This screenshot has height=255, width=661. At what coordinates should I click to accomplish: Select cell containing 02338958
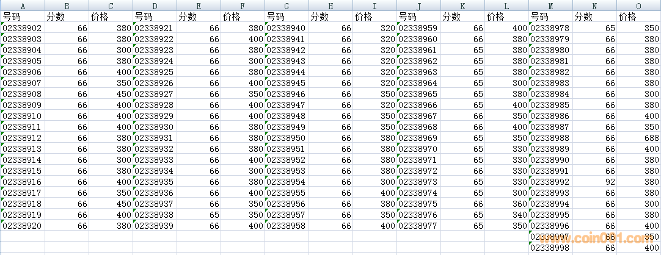[x=287, y=226]
